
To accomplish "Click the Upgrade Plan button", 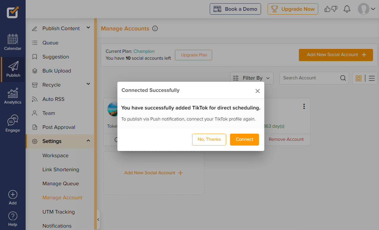I will [x=194, y=55].
